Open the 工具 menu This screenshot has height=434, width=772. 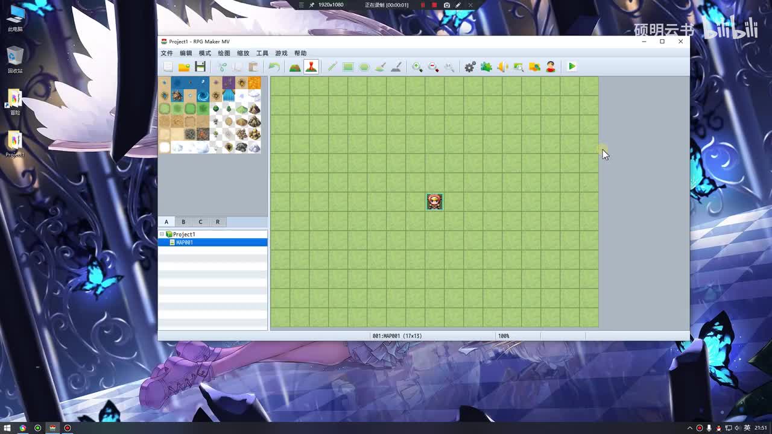tap(262, 53)
